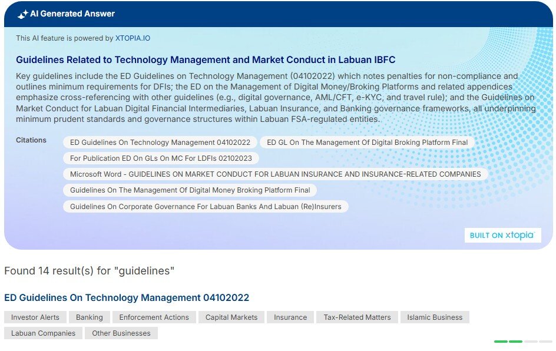Open citation ED GL Digital Broking Platform Final
Viewport: 556px width, 351px height.
pyautogui.click(x=367, y=143)
